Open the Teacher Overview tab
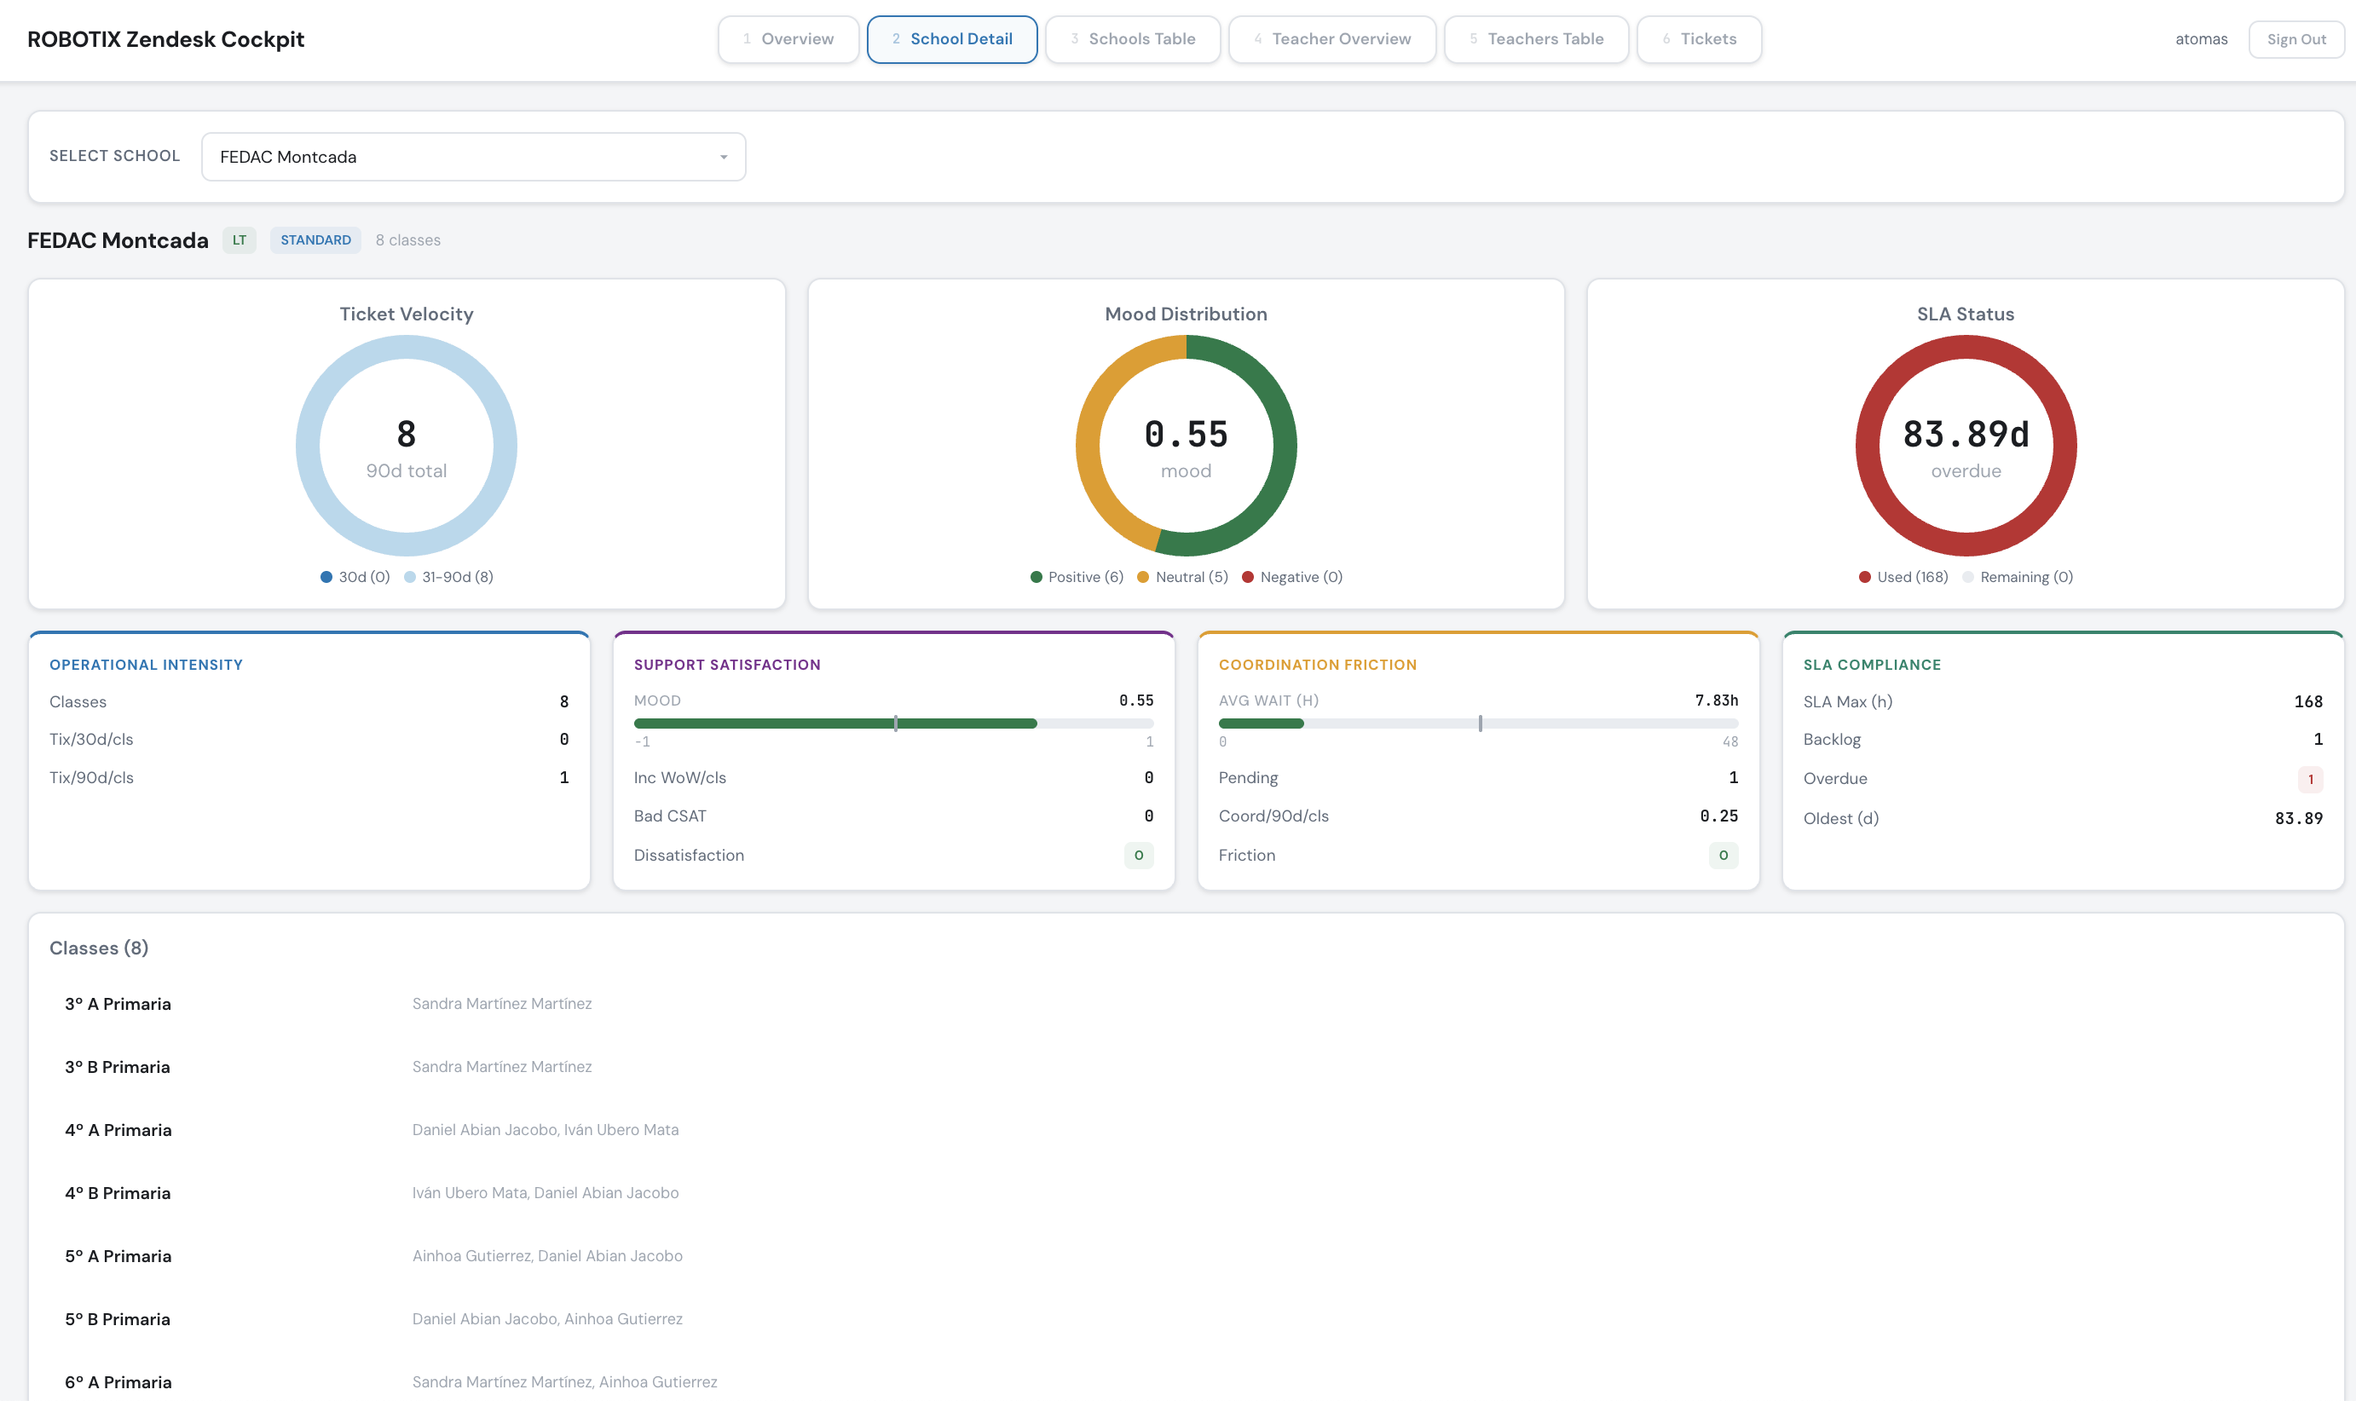Viewport: 2356px width, 1401px height. pos(1331,38)
